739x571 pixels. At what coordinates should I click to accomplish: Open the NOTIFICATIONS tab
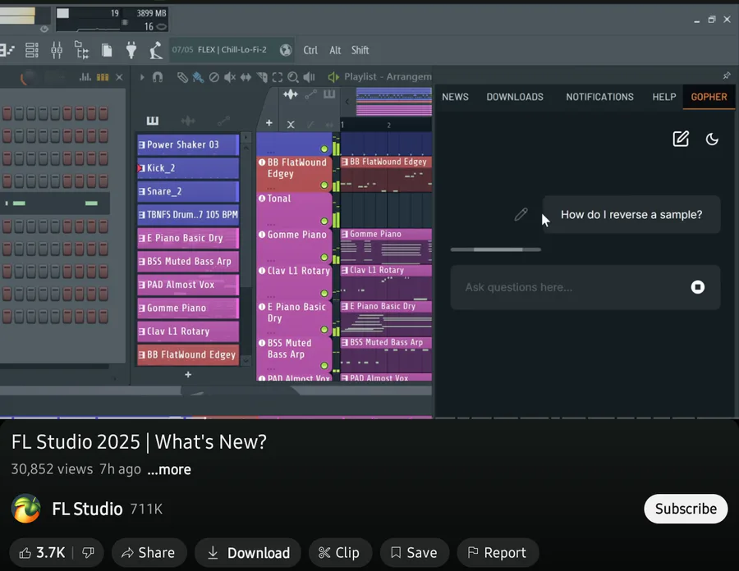pos(600,97)
